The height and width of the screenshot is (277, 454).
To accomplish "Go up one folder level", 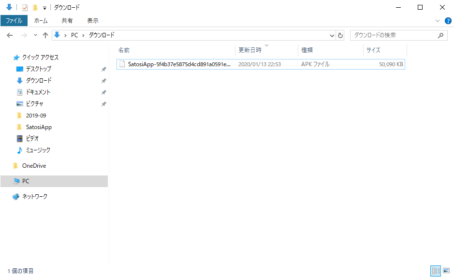I will pos(45,35).
